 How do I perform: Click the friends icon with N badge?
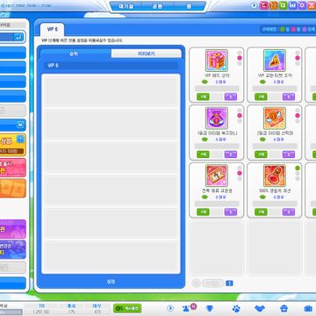[186, 308]
